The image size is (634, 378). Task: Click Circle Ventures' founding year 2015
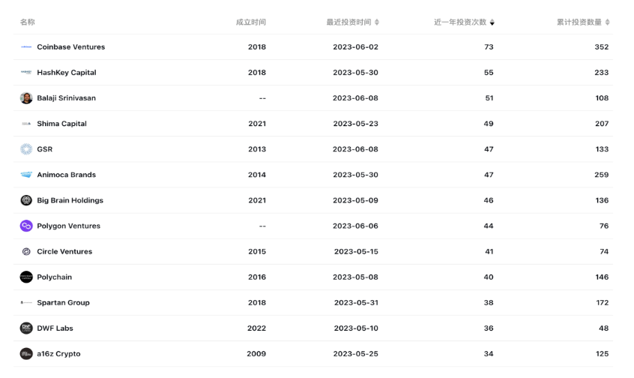pos(257,251)
